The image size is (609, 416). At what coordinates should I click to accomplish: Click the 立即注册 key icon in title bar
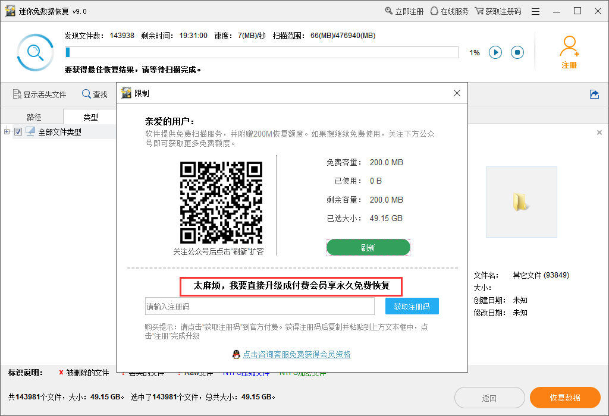389,11
